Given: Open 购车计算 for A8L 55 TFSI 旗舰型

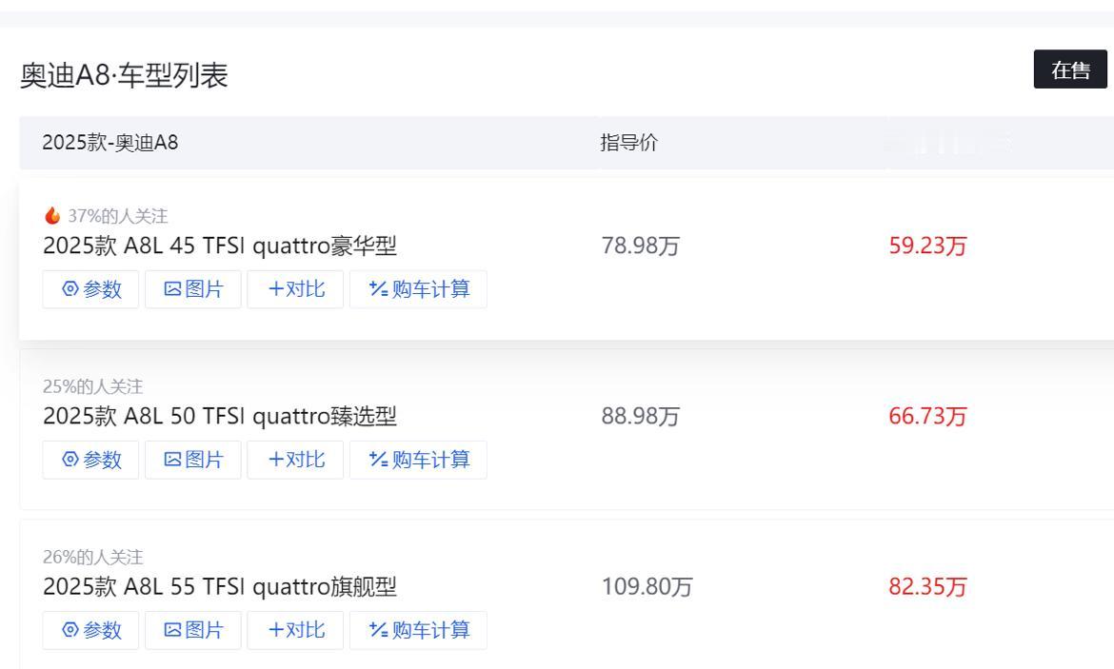Looking at the screenshot, I should (x=418, y=630).
